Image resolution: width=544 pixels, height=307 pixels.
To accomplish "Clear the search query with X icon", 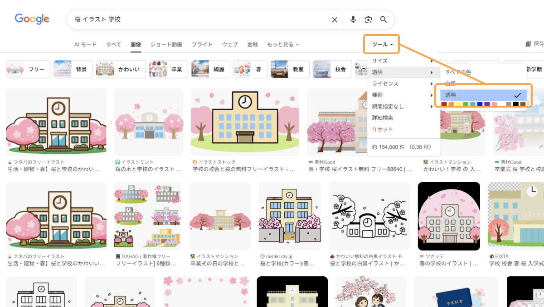I will pyautogui.click(x=335, y=19).
